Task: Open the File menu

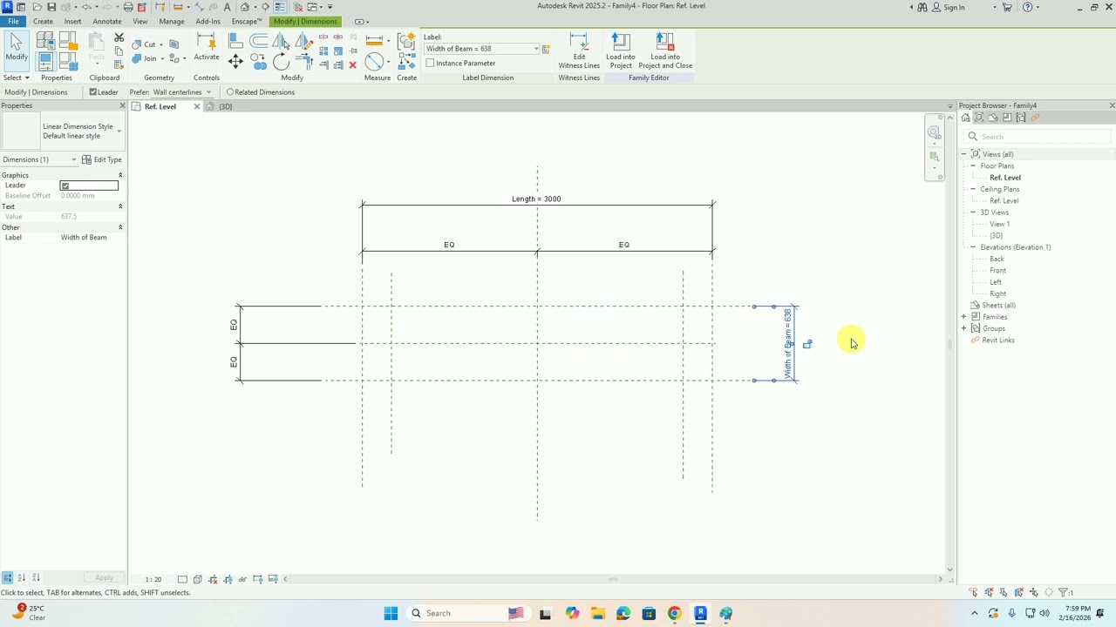Action: click(x=13, y=21)
